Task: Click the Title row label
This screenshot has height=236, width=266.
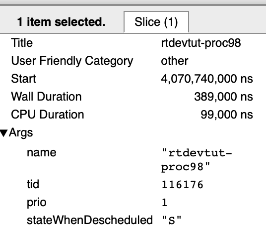Action: coord(22,43)
